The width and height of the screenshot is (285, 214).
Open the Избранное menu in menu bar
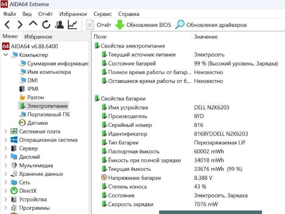pyautogui.click(x=73, y=14)
